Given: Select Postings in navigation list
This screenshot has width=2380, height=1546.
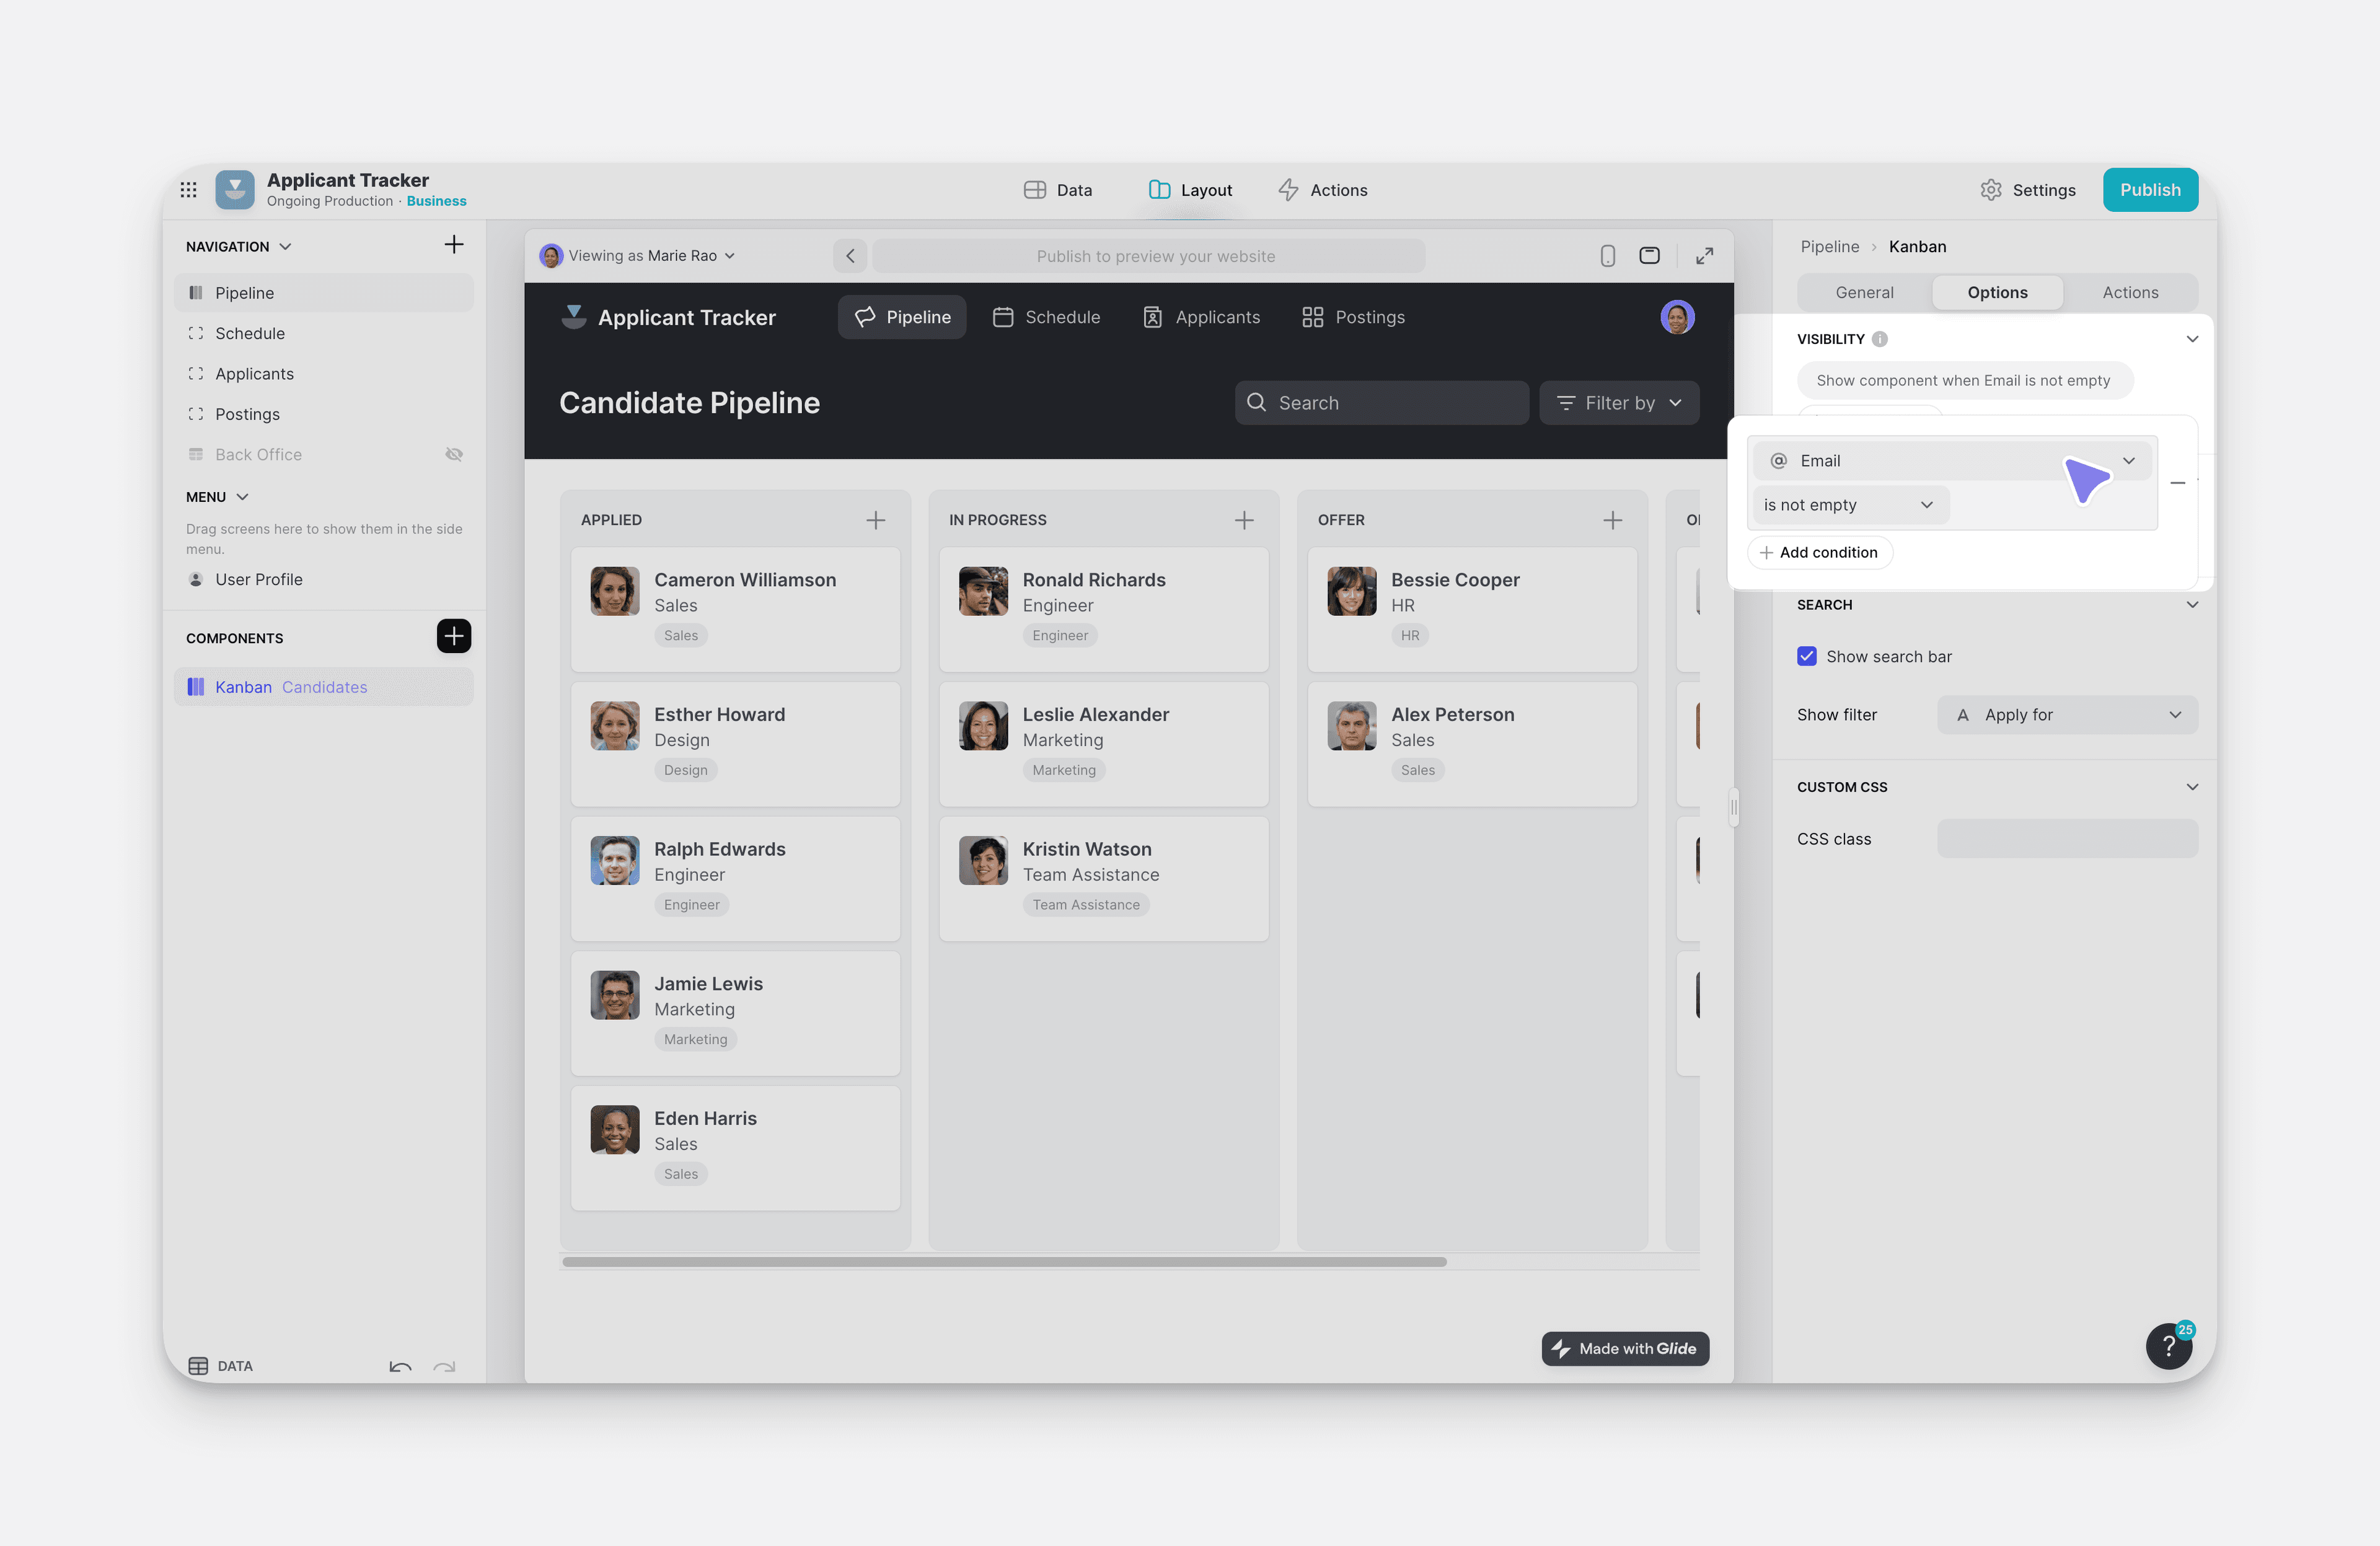Looking at the screenshot, I should tap(324, 414).
